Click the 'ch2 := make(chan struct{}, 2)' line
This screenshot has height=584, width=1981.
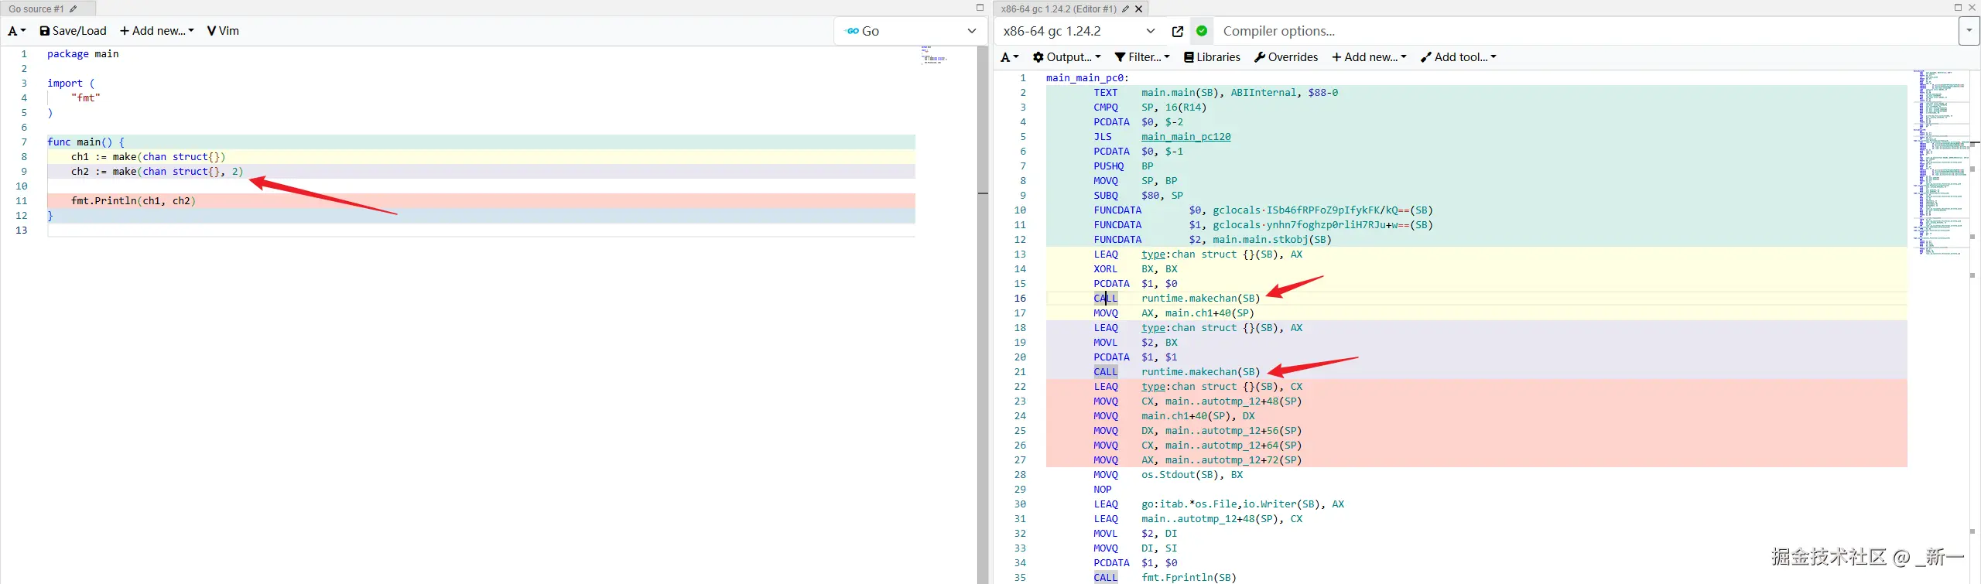pos(157,172)
